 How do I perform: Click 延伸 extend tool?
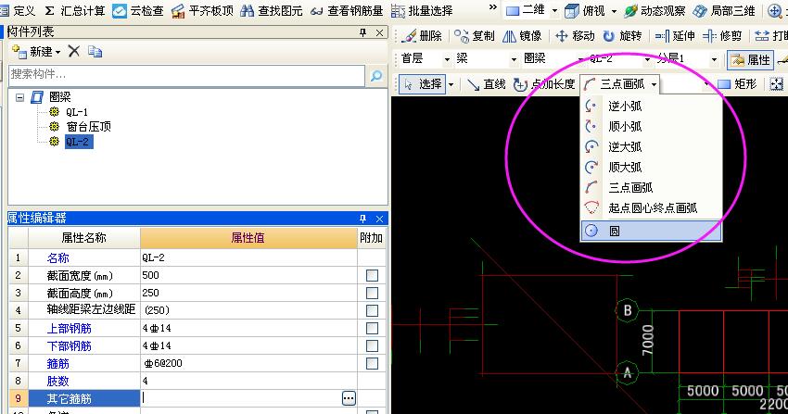click(x=675, y=35)
